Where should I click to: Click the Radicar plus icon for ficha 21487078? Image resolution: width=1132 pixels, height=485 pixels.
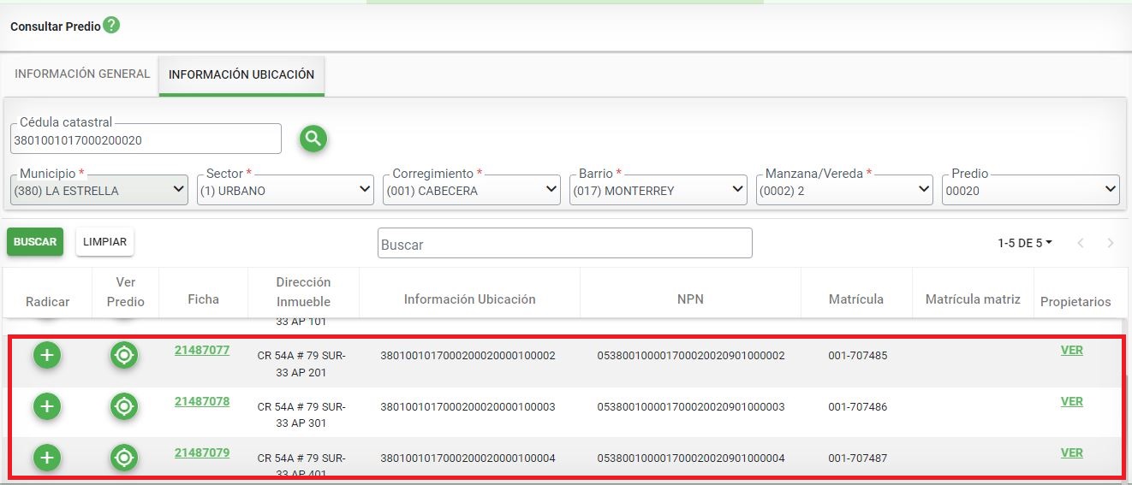[47, 406]
